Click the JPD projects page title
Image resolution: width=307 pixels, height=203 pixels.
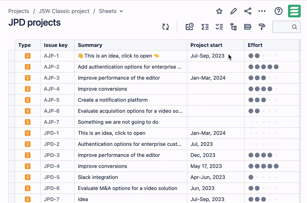pyautogui.click(x=35, y=23)
